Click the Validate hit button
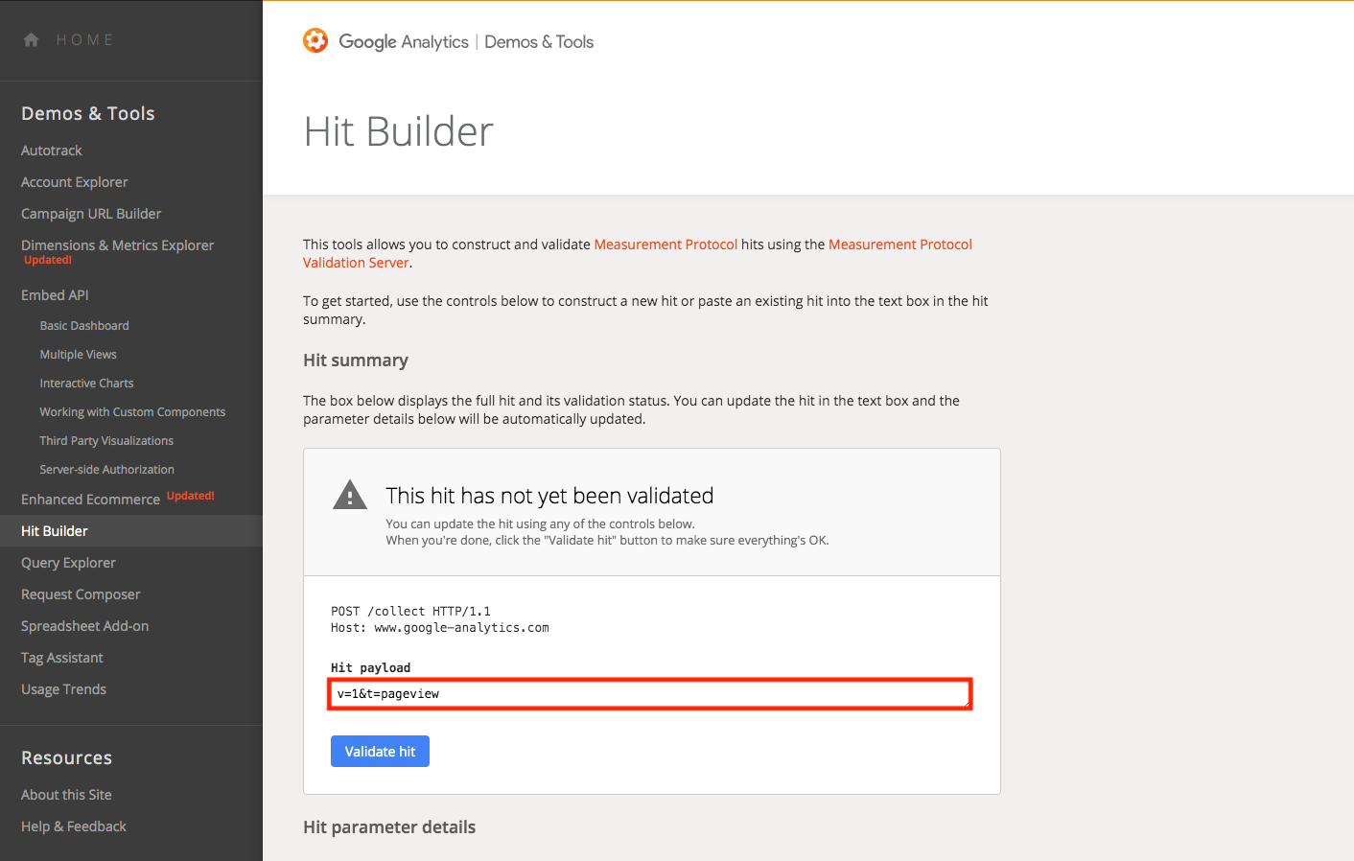The image size is (1354, 861). coord(380,752)
